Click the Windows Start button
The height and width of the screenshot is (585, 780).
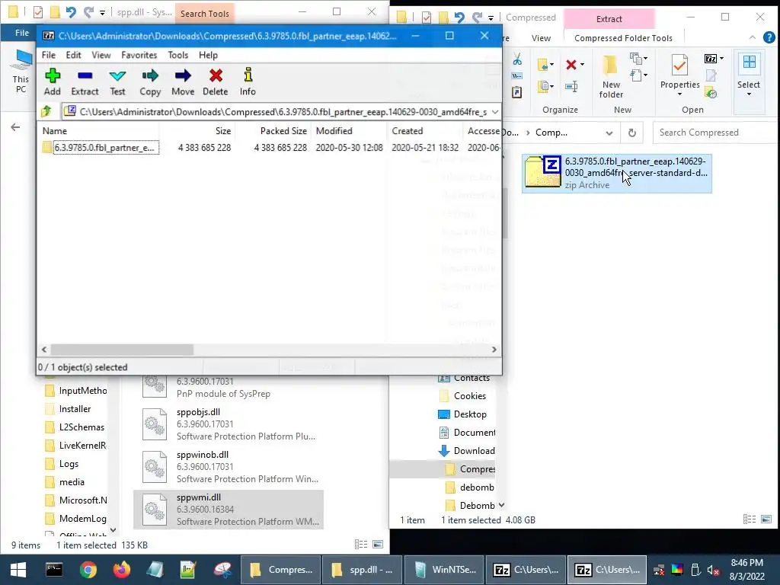pos(18,570)
